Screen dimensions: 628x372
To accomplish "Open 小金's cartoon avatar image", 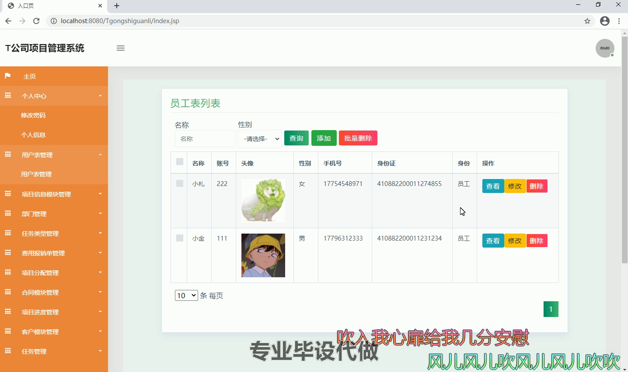I will (263, 255).
